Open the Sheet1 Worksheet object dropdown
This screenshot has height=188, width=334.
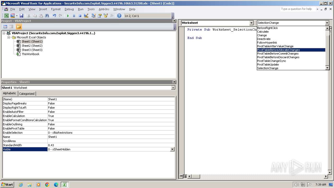(173, 88)
